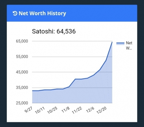Click the 55,000 y-axis label
This screenshot has height=127, width=144.
pyautogui.click(x=22, y=57)
